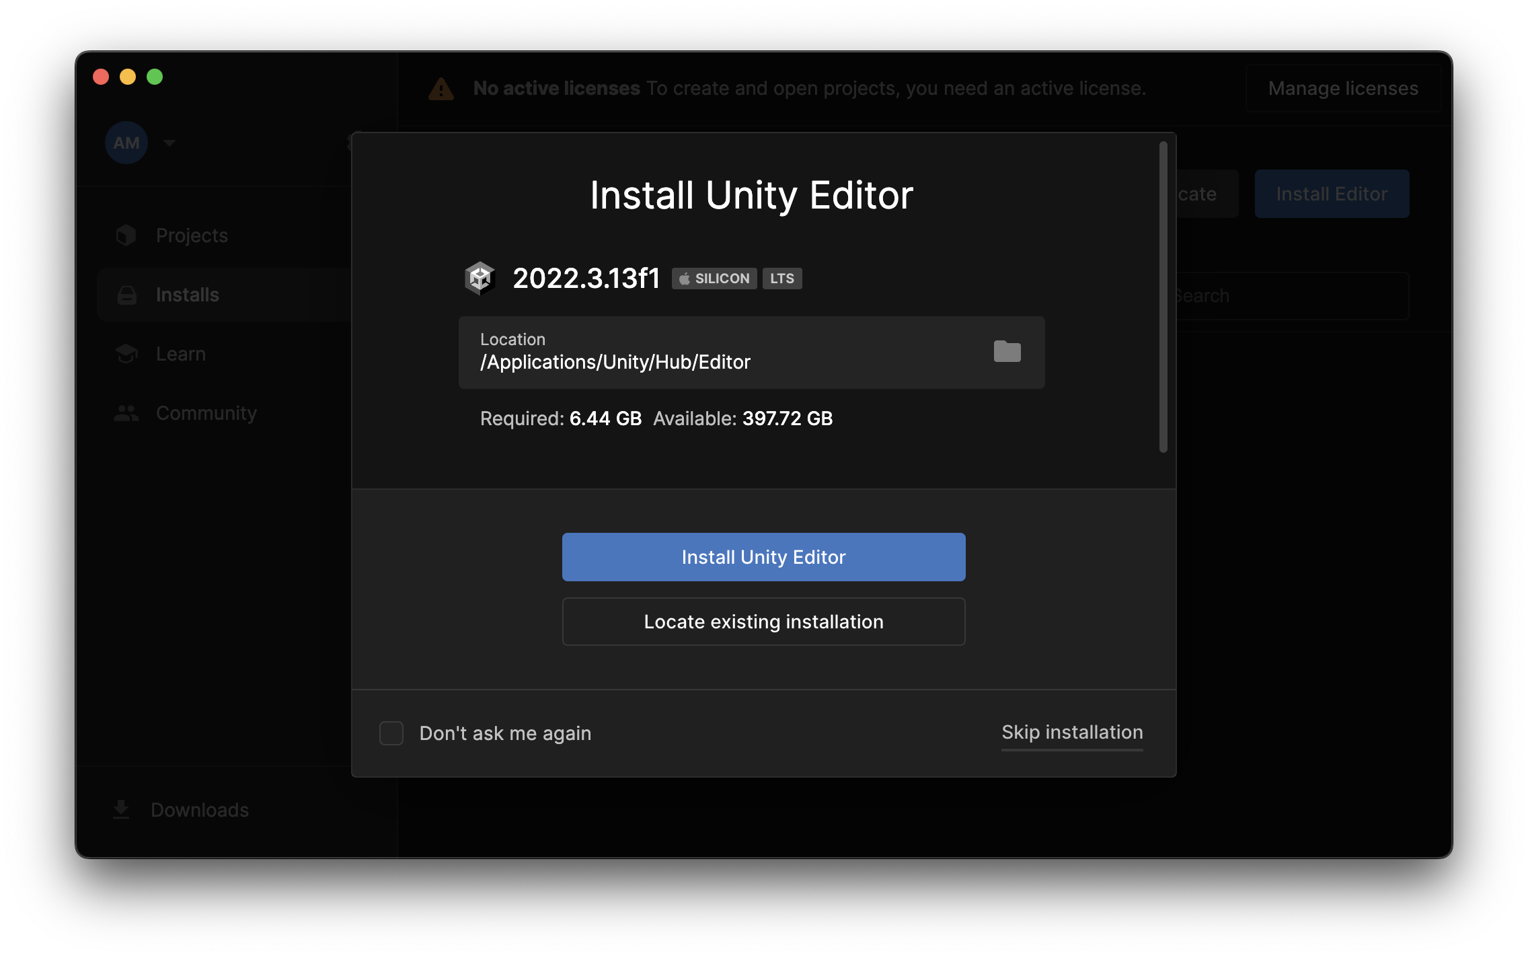Toggle the Don't ask me again checkbox

pos(391,732)
